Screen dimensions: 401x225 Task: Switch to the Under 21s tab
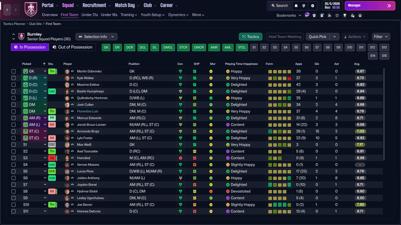point(90,15)
